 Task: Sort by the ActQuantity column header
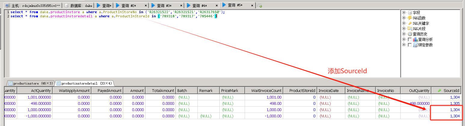pos(35,90)
